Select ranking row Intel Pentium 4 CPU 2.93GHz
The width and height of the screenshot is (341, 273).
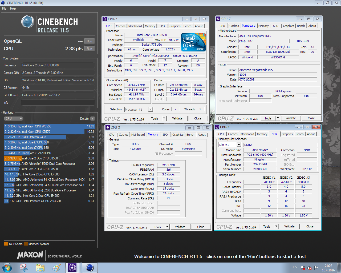pyautogui.click(x=49, y=201)
